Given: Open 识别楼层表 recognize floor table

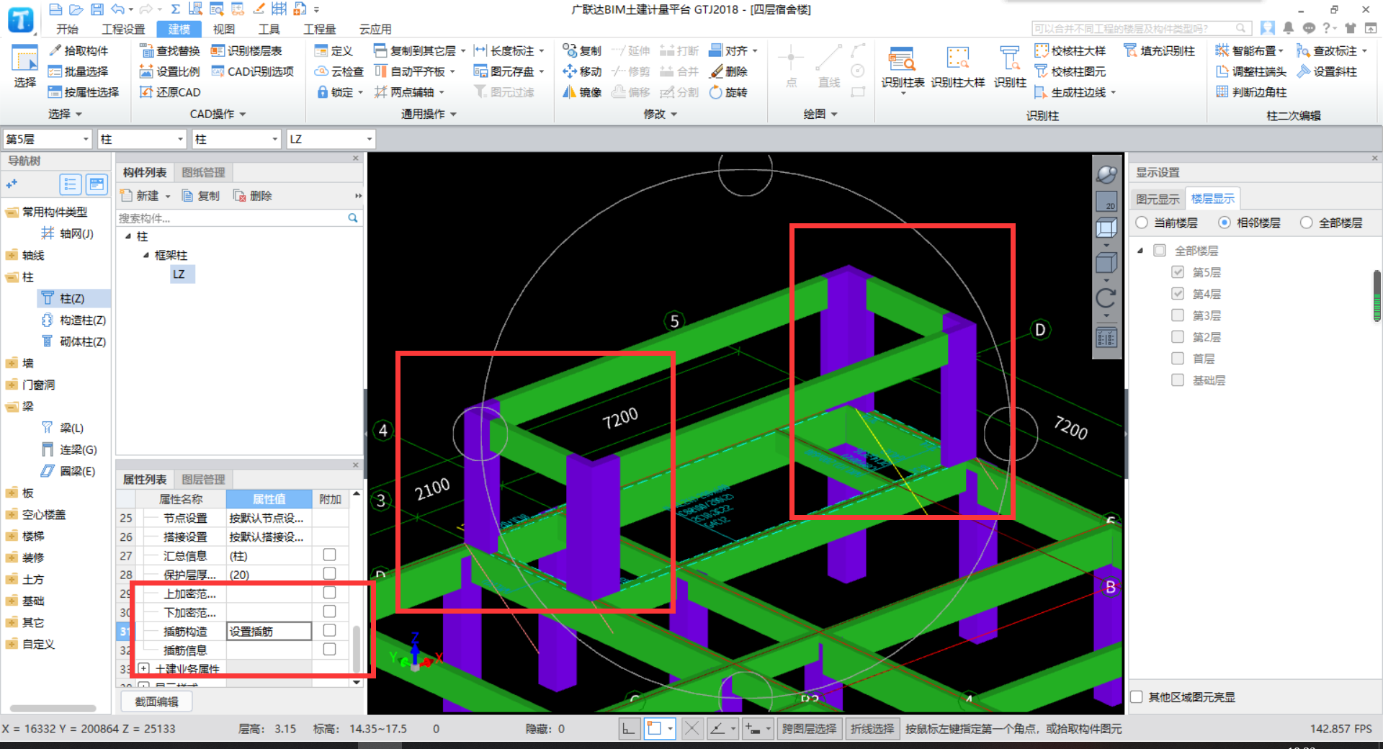Looking at the screenshot, I should tap(246, 50).
